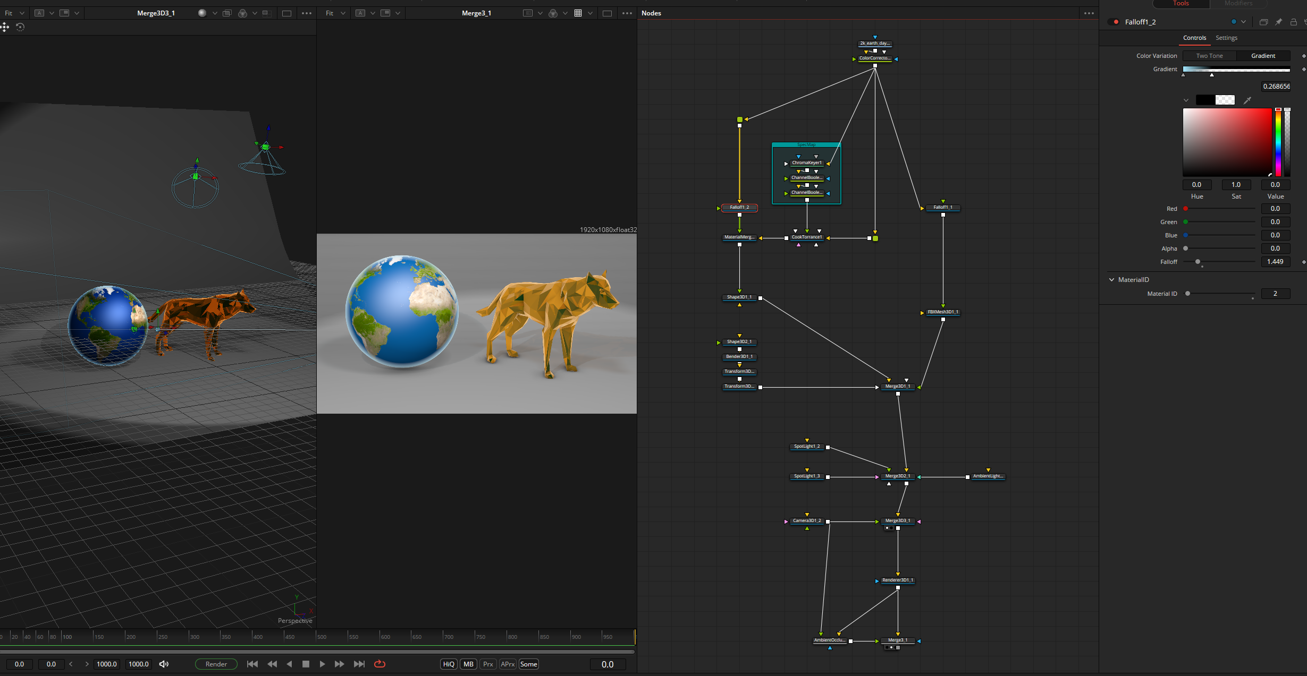Screen dimensions: 1307x676
Task: Jump to the last frame
Action: 359,664
